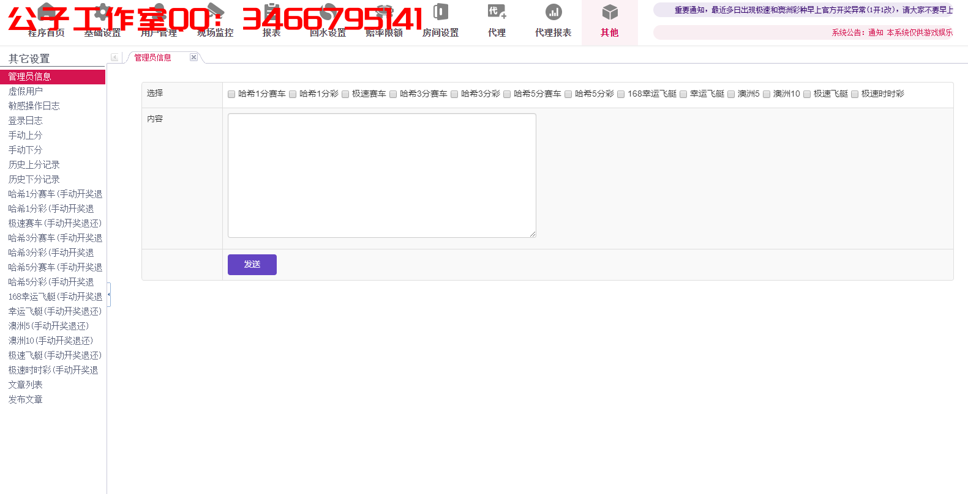The width and height of the screenshot is (968, 494).
Task: Open 回水设置 in the top navigation
Action: pos(328,32)
